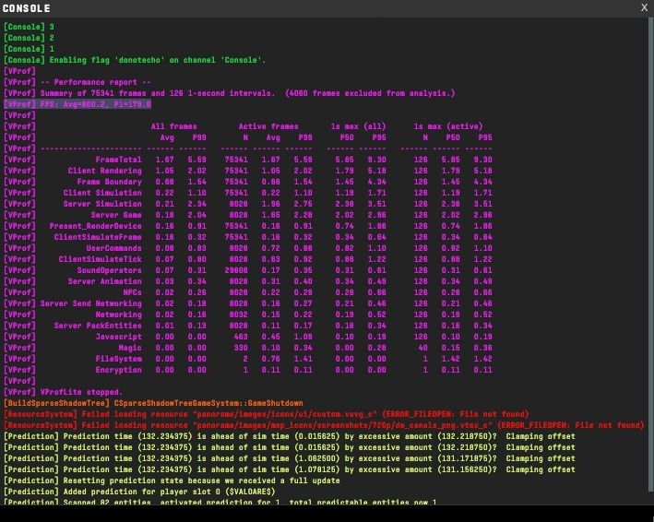Select the 'Encryption' row label
Image resolution: width=654 pixels, height=522 pixels.
[x=118, y=370]
